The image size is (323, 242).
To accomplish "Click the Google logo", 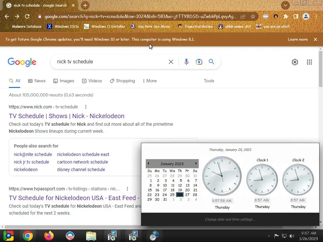I will tap(22, 62).
